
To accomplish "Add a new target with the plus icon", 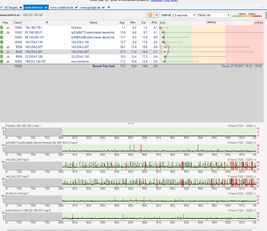I will click(x=109, y=7).
